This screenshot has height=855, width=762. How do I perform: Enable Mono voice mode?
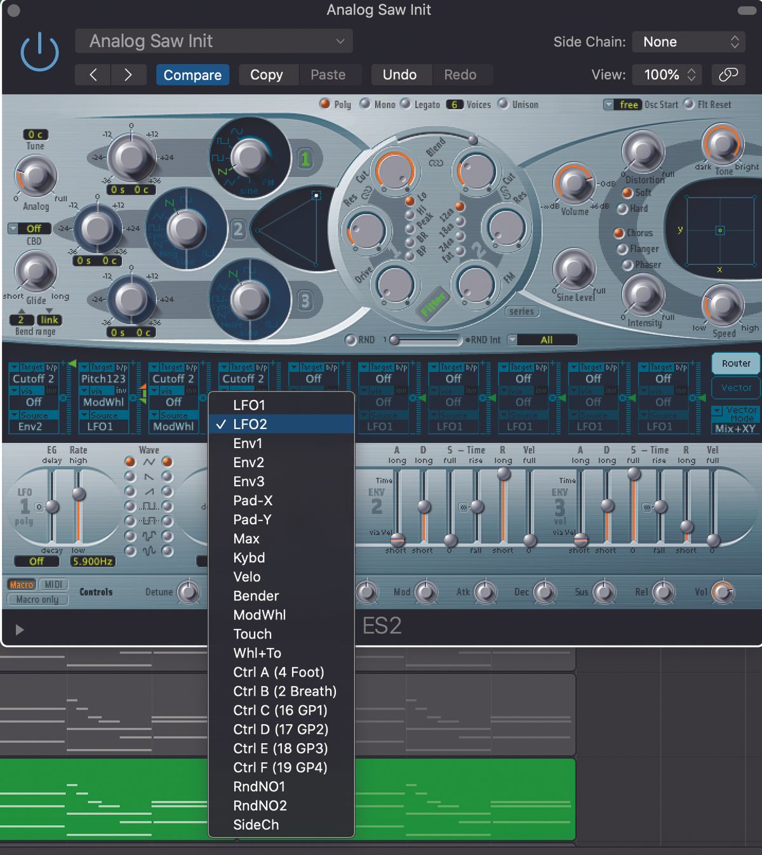(366, 104)
